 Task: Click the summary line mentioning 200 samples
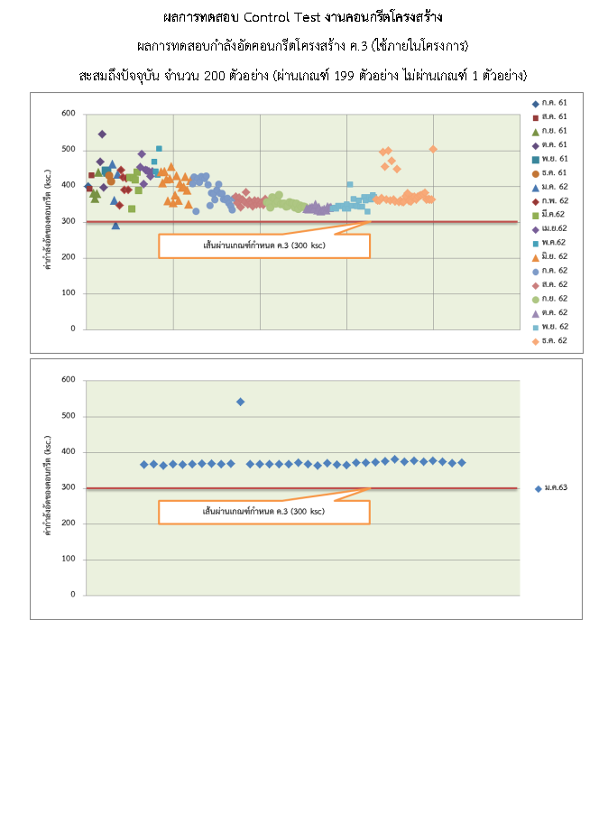pos(302,75)
